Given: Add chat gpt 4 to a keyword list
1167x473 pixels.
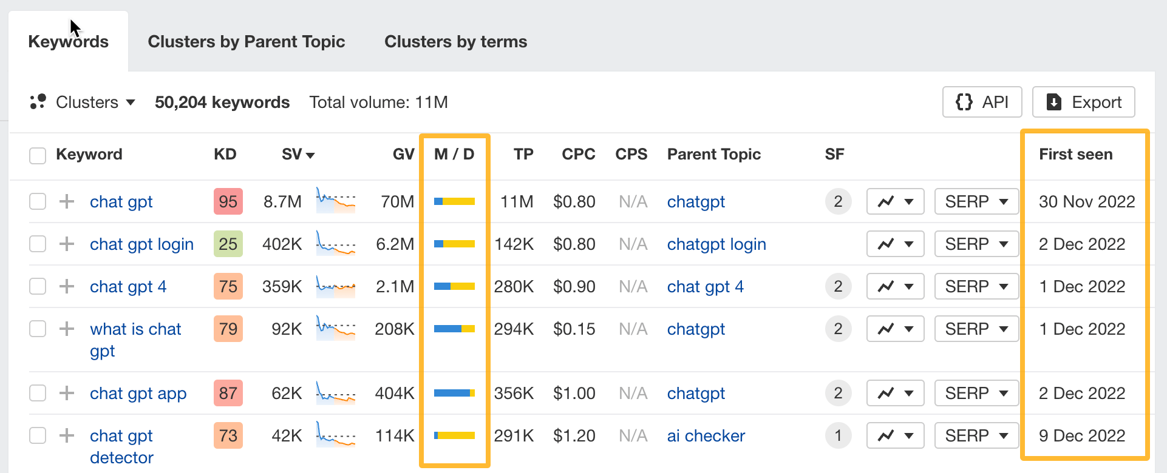Looking at the screenshot, I should (x=66, y=286).
